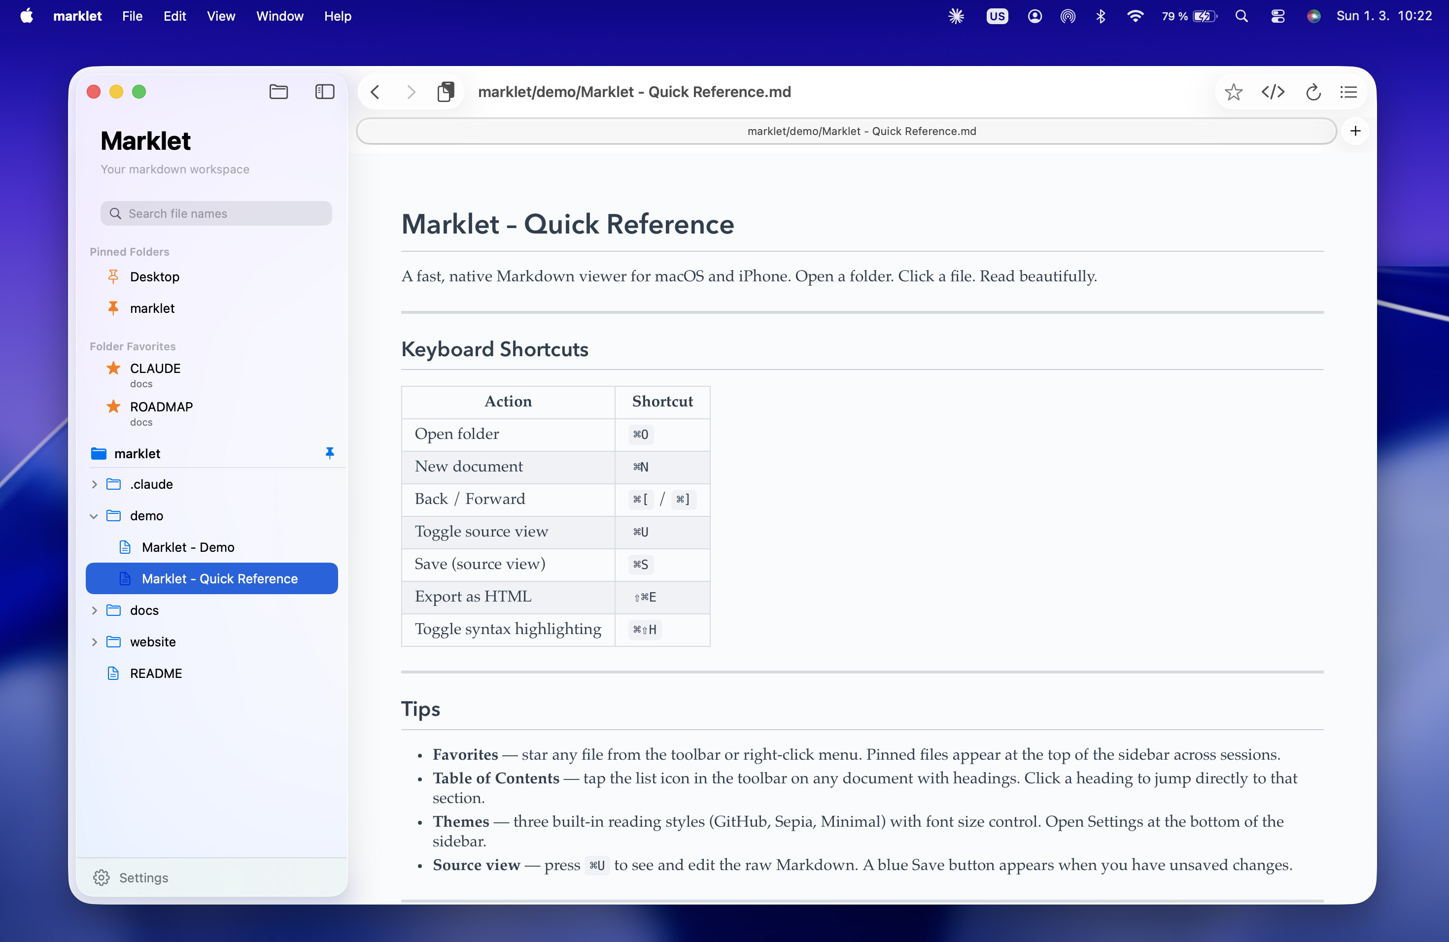Select the CLAUDE folder favorite star
1449x942 pixels.
(x=113, y=368)
